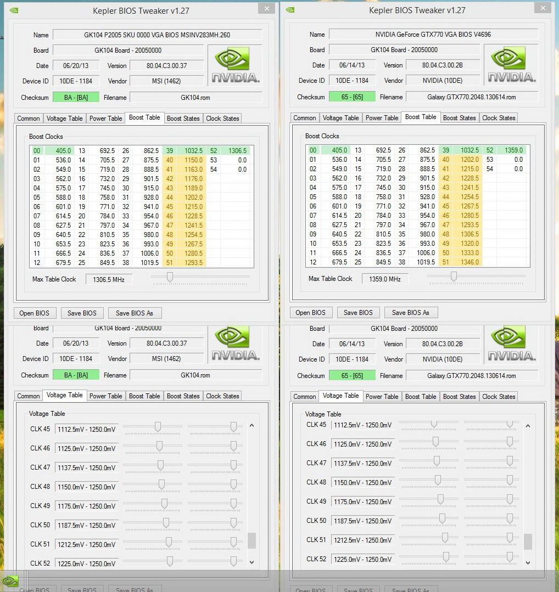Click the NVIDIA logo in the MSI Boost Table window
The width and height of the screenshot is (559, 592).
click(235, 65)
